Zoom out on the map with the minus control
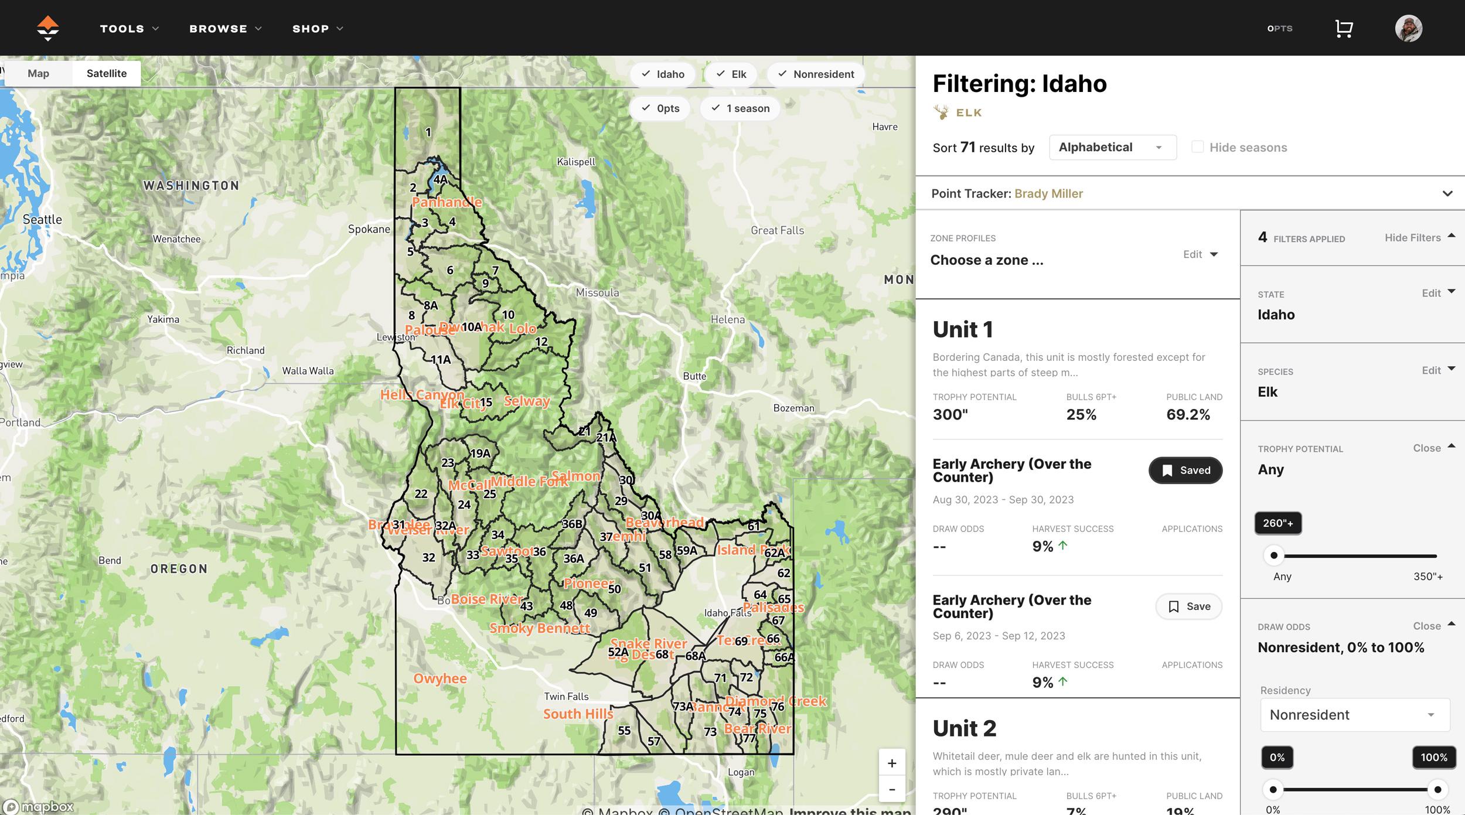This screenshot has height=815, width=1465. tap(892, 789)
